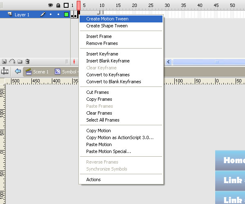
Task: Click the timeline scrollbar left arrow
Action: point(168,62)
